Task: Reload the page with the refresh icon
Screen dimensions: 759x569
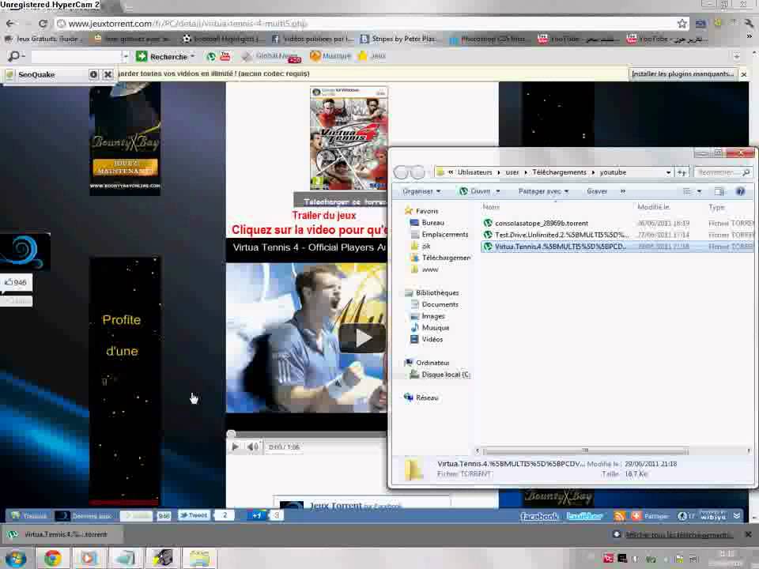Action: 43,23
